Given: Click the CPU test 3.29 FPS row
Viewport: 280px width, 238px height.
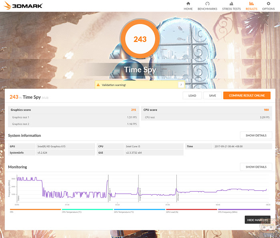Looking at the screenshot, I should point(206,117).
